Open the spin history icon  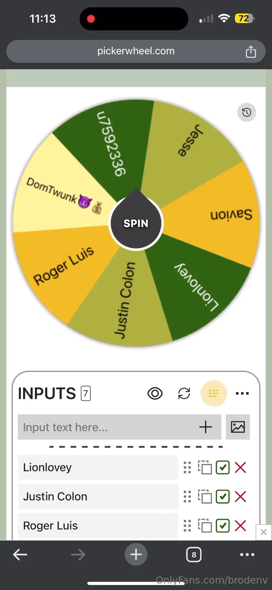[x=247, y=112]
